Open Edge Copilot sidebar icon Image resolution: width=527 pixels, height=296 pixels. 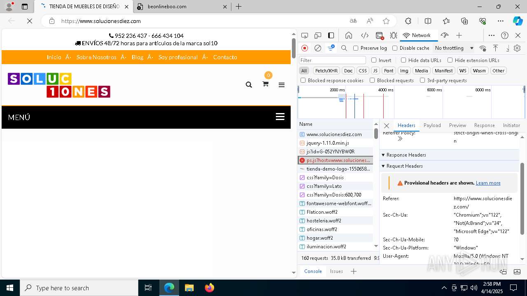(518, 21)
